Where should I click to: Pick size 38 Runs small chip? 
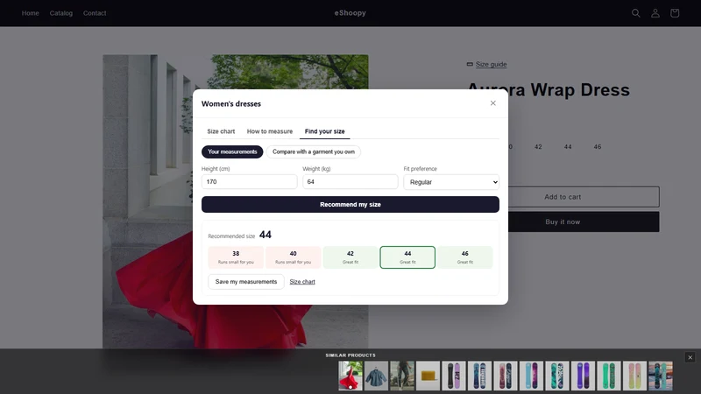point(236,257)
